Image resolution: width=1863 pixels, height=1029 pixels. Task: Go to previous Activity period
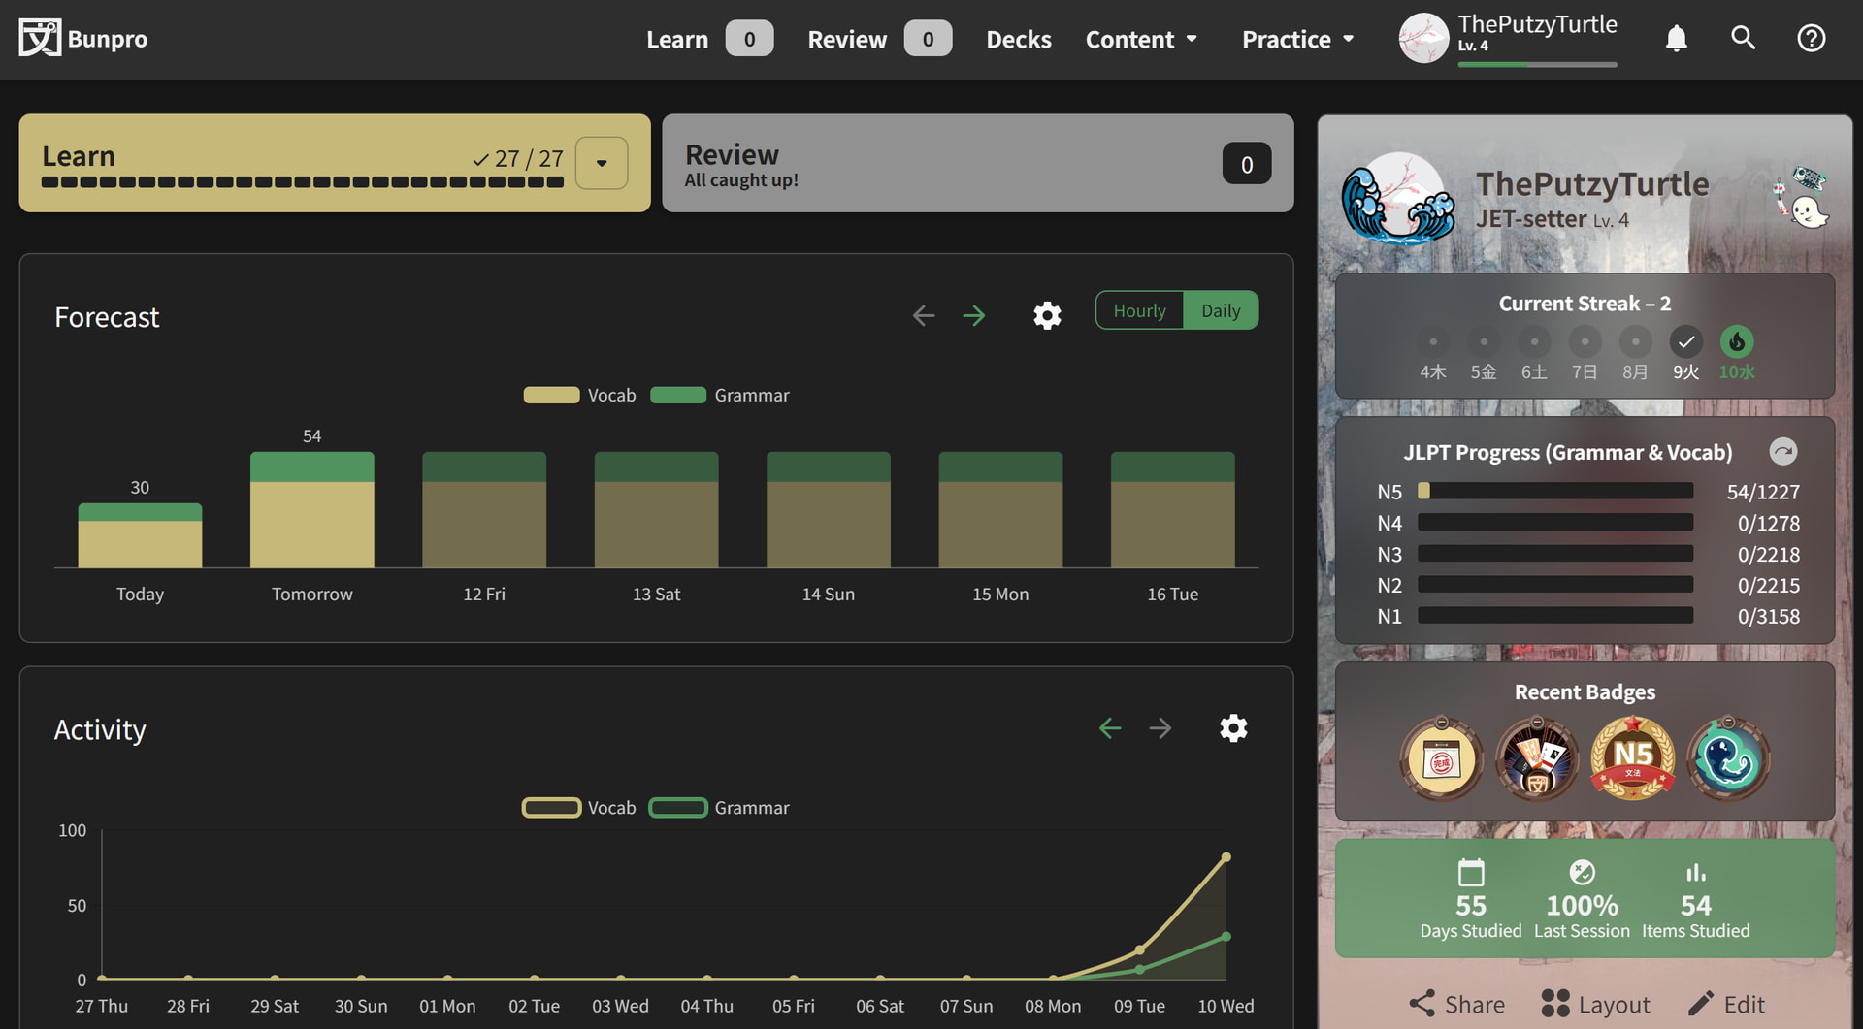(x=1110, y=727)
